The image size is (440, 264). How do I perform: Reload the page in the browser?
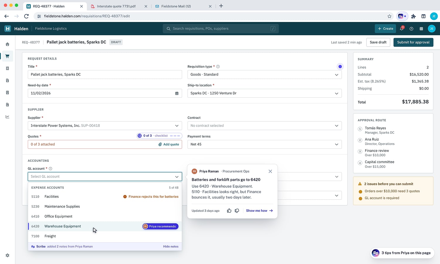coord(26,16)
